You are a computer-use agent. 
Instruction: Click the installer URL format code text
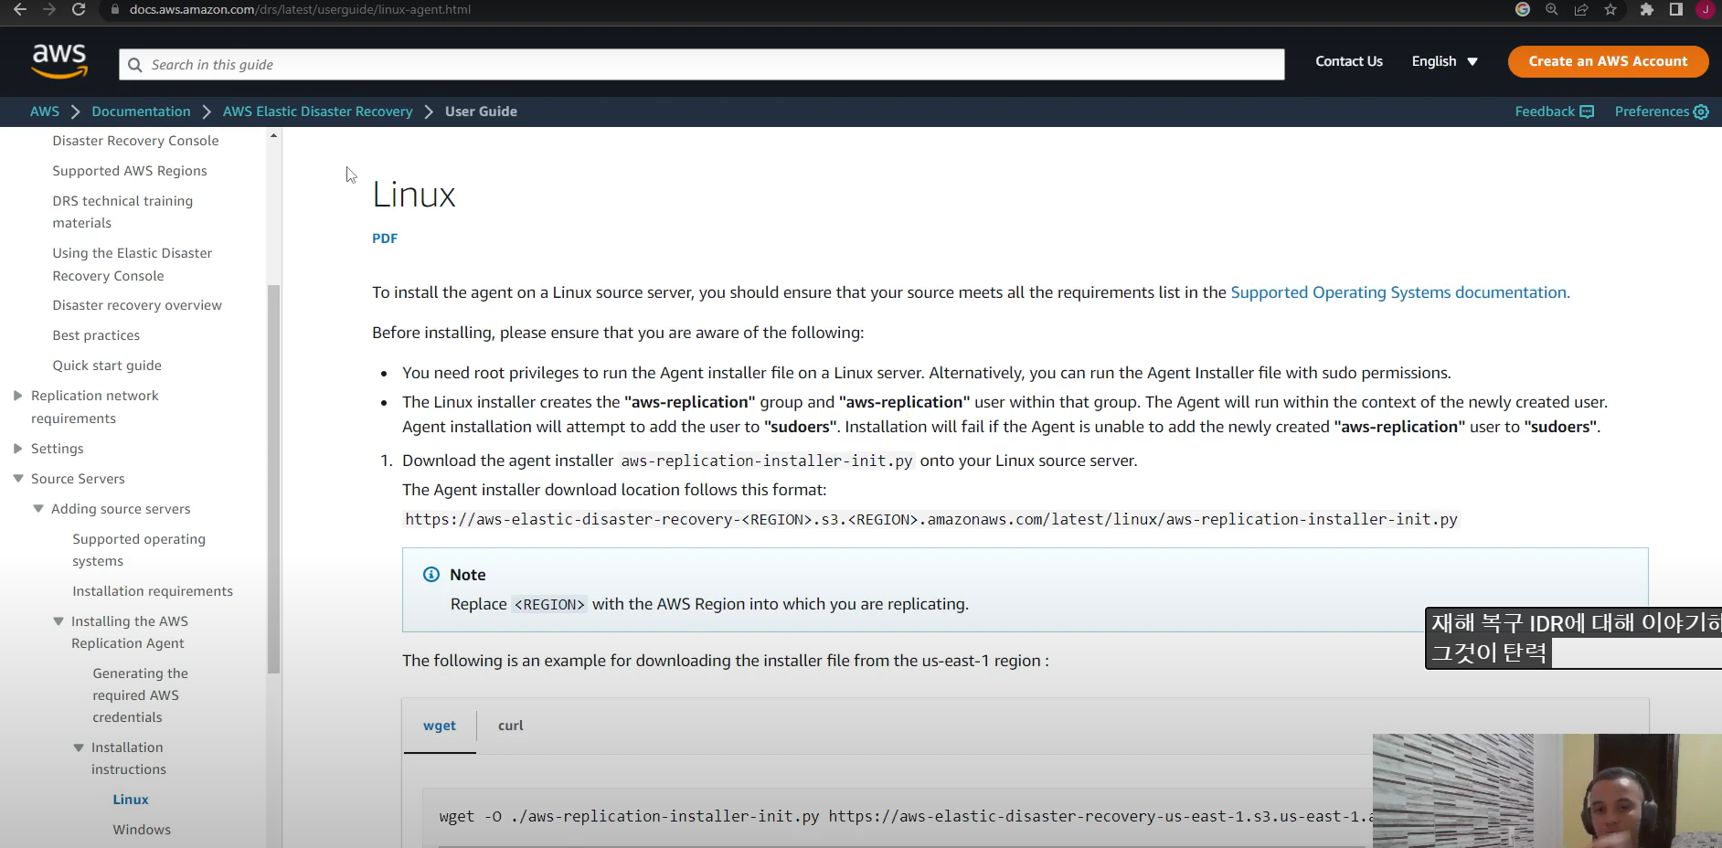[931, 519]
